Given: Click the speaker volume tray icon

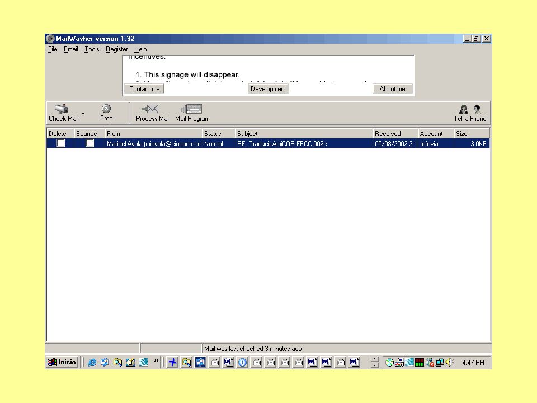Looking at the screenshot, I should pyautogui.click(x=450, y=362).
